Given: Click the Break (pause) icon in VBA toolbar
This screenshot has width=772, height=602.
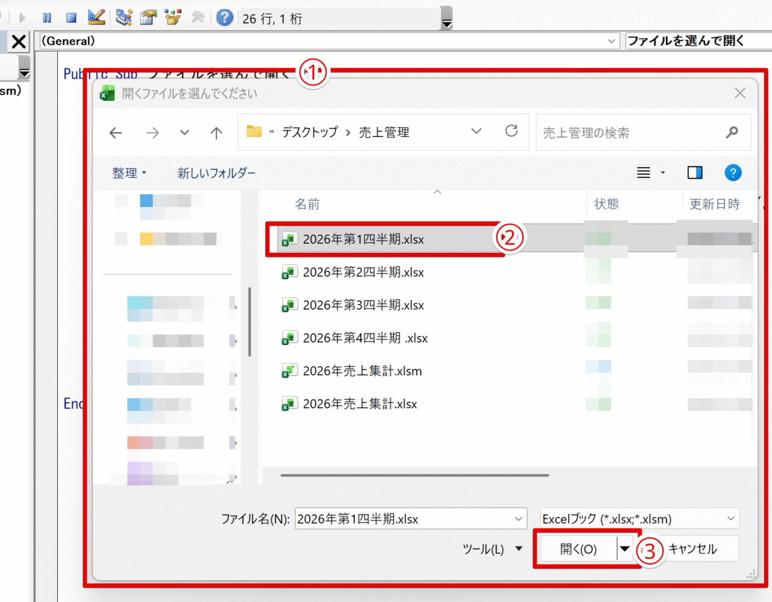Looking at the screenshot, I should [x=47, y=18].
